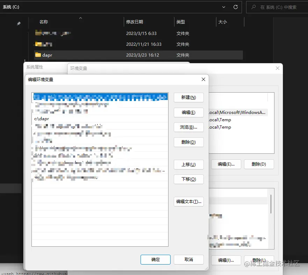Cancel with 取消 button

coord(188,260)
